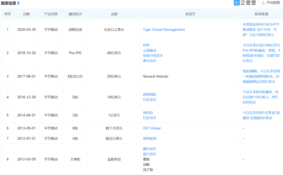Open the 晨兴资本 investor link

150,154
